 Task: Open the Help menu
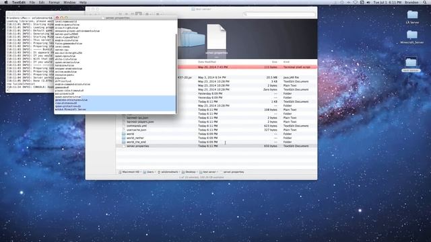(x=83, y=2)
